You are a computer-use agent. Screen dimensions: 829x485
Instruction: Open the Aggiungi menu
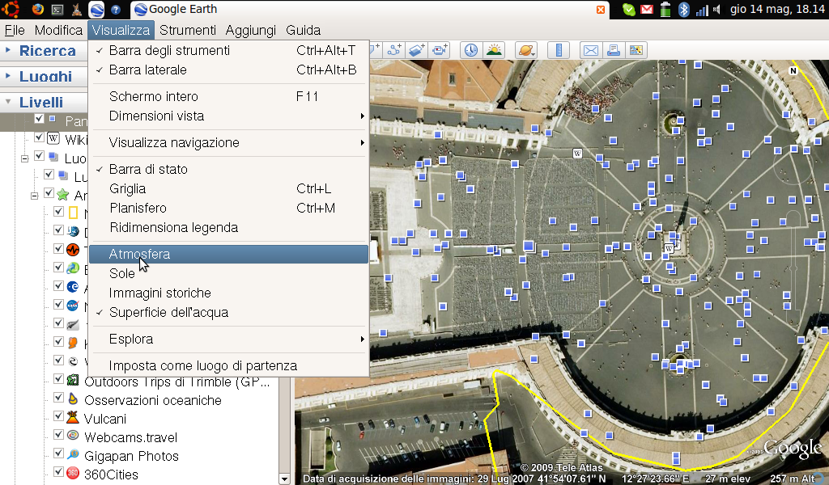251,30
